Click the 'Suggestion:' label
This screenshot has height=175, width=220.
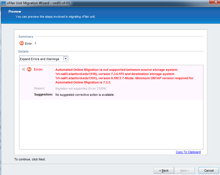point(44,94)
